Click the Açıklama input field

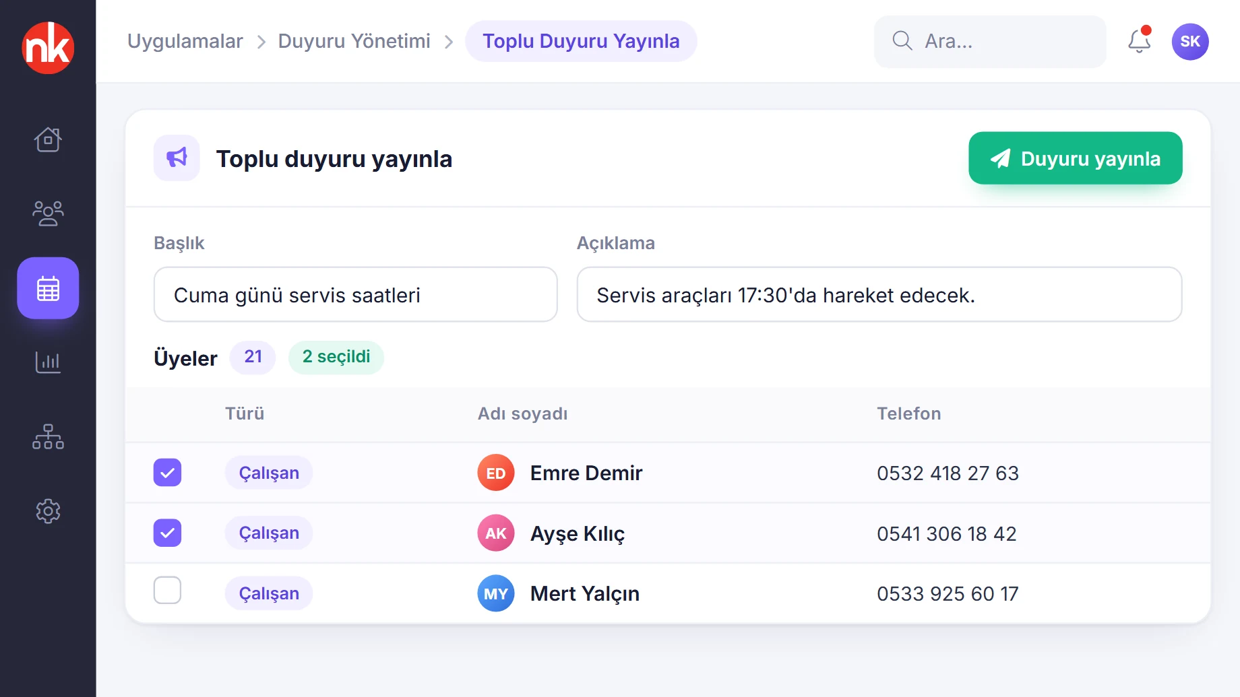pyautogui.click(x=879, y=294)
